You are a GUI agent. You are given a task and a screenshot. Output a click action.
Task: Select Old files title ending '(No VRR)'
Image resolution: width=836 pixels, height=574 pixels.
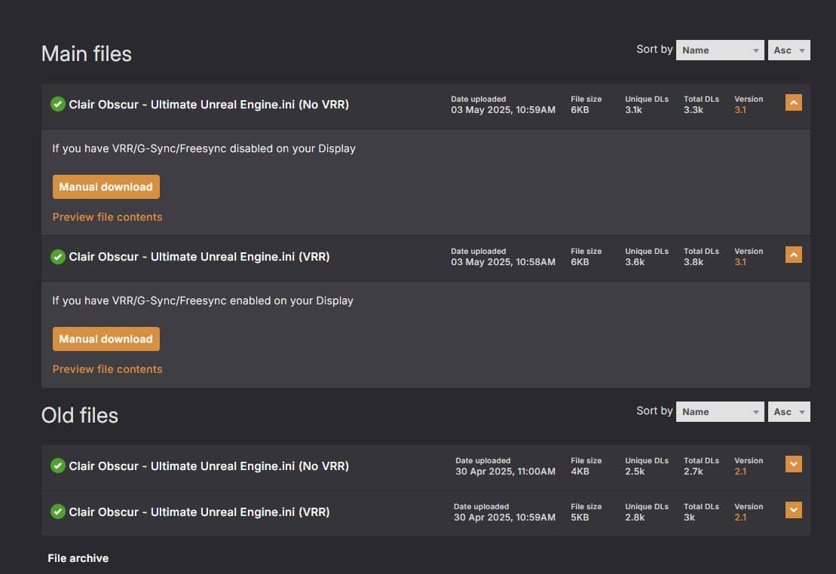(209, 466)
